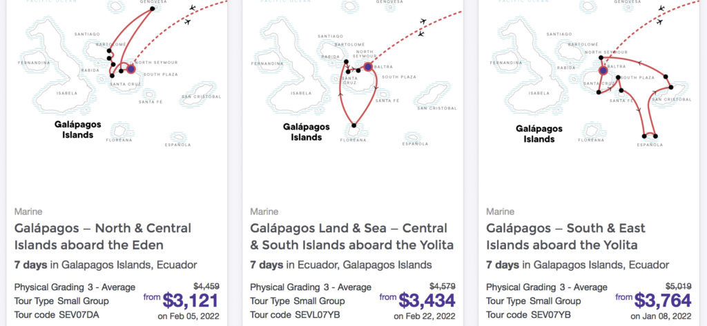Open Galápagos Land & Sea Yolita tour title
This screenshot has width=707, height=326.
click(352, 236)
